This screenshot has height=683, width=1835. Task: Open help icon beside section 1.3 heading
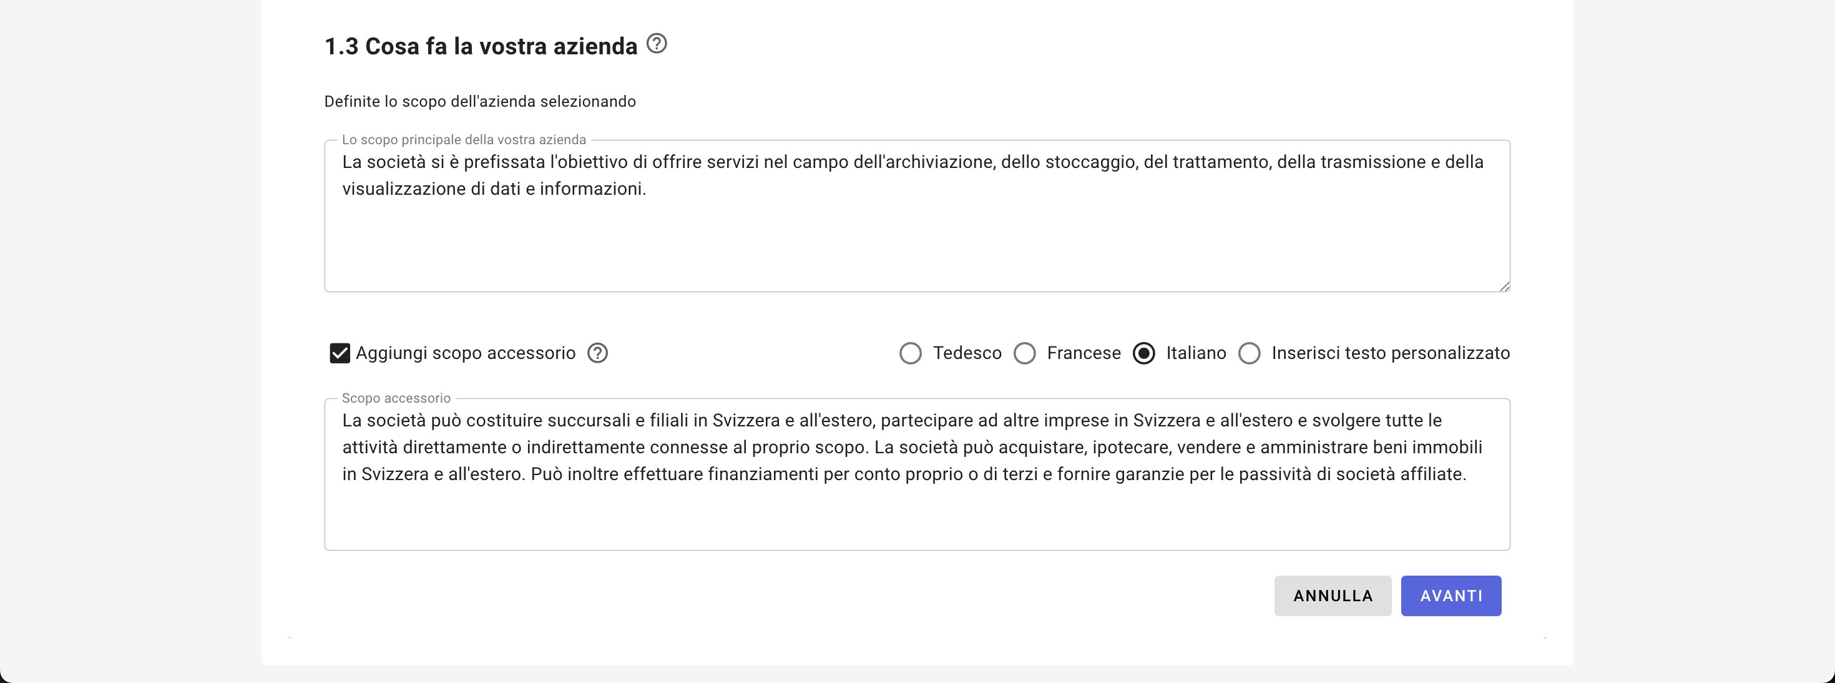[656, 44]
